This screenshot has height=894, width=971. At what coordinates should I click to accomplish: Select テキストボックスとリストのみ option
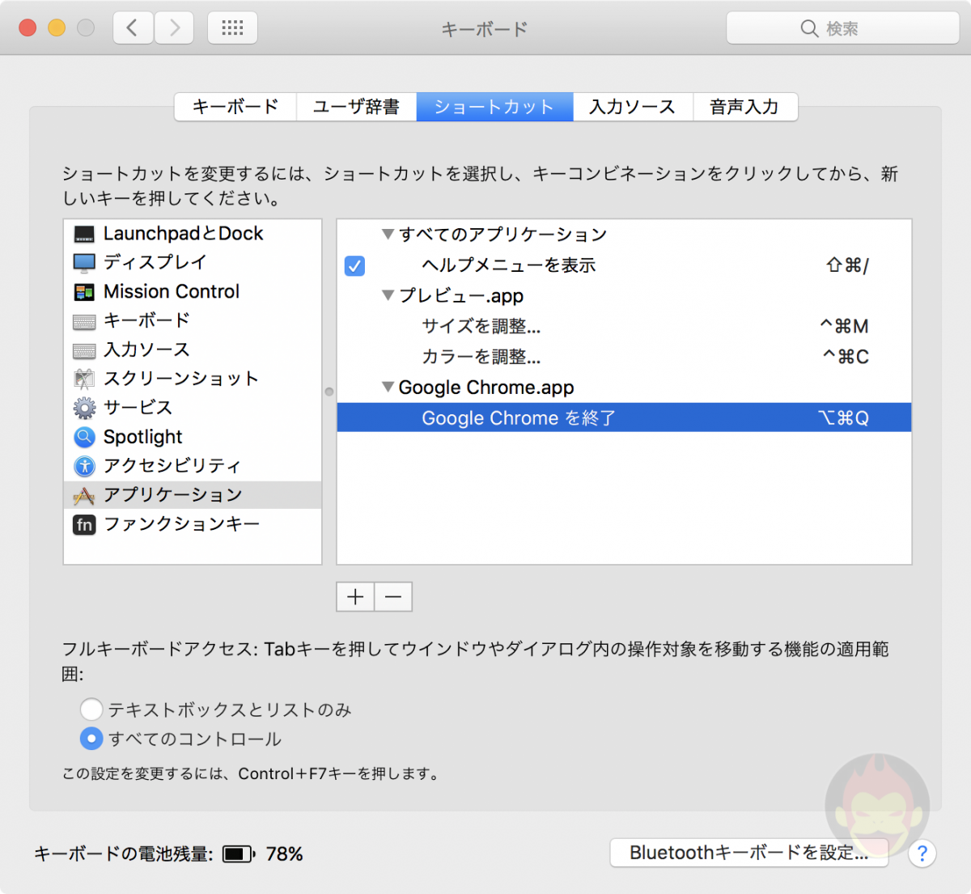click(x=91, y=709)
